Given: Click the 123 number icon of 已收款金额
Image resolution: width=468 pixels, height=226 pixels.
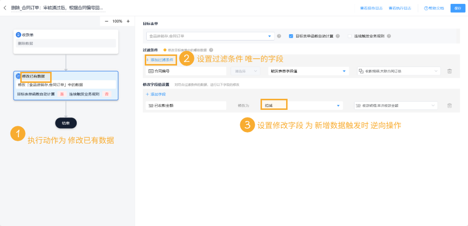Looking at the screenshot, I should click(x=151, y=106).
